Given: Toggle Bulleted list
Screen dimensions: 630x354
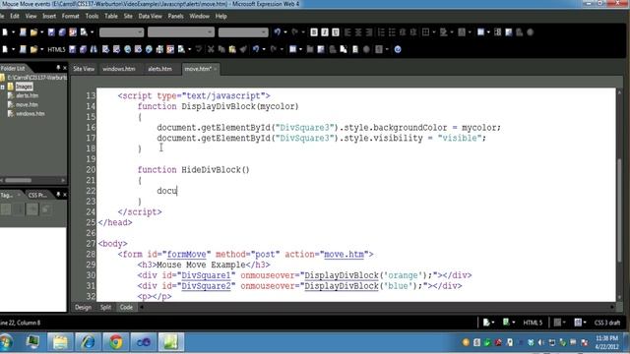Looking at the screenshot, I should click(392, 32).
